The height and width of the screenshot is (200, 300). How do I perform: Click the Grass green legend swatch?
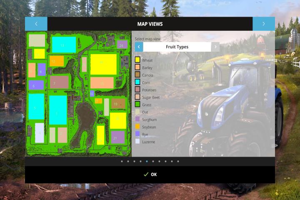[x=137, y=105]
